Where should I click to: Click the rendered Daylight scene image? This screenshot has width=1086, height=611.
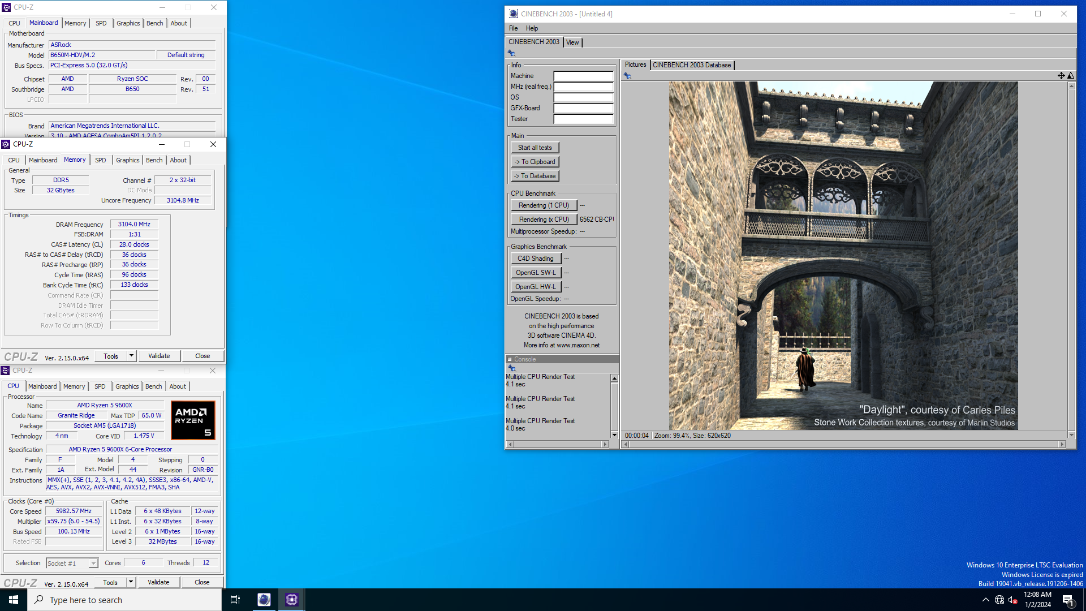click(x=843, y=256)
